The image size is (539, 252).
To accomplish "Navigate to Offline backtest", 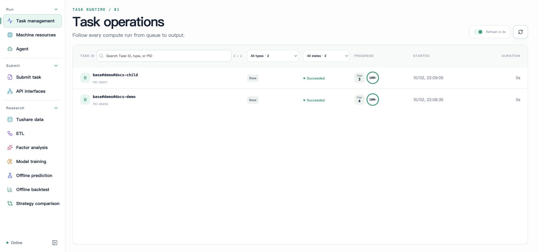I will [32, 189].
